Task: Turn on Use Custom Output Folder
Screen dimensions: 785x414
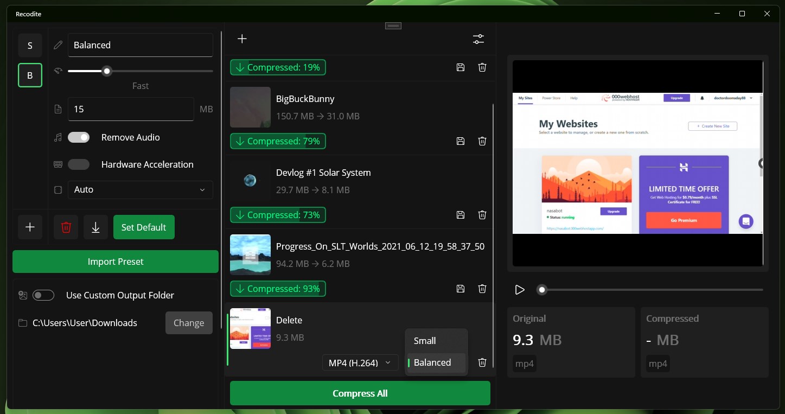Action: [43, 295]
